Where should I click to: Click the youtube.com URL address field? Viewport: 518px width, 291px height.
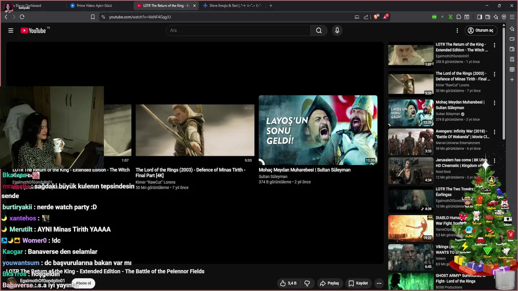pyautogui.click(x=227, y=17)
